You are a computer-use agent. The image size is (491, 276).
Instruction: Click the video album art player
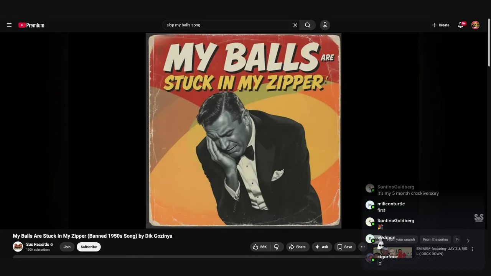(244, 131)
